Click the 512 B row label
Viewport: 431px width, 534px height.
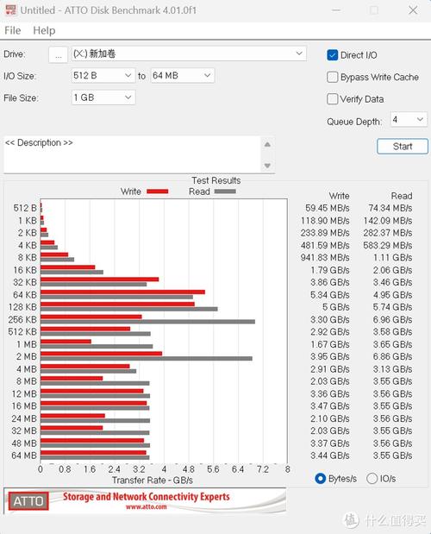tap(25, 208)
